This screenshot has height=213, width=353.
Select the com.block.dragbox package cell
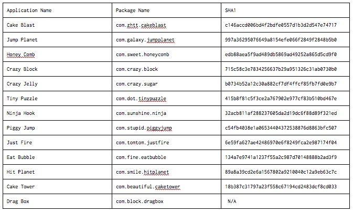tap(167, 201)
